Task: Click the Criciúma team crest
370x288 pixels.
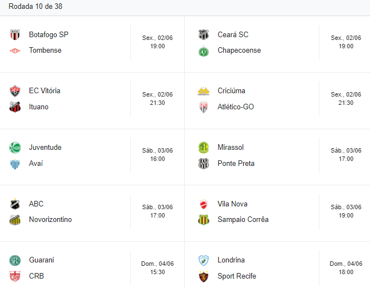Action: (204, 91)
